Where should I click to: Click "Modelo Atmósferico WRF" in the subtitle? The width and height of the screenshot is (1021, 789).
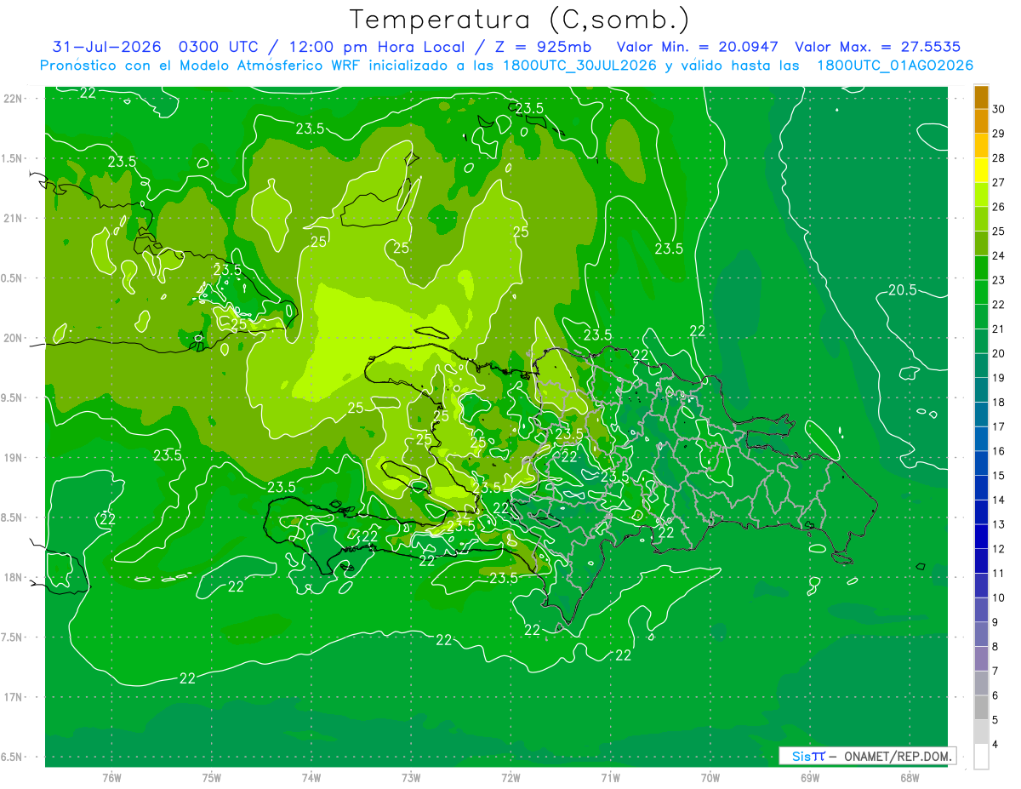coord(277,66)
